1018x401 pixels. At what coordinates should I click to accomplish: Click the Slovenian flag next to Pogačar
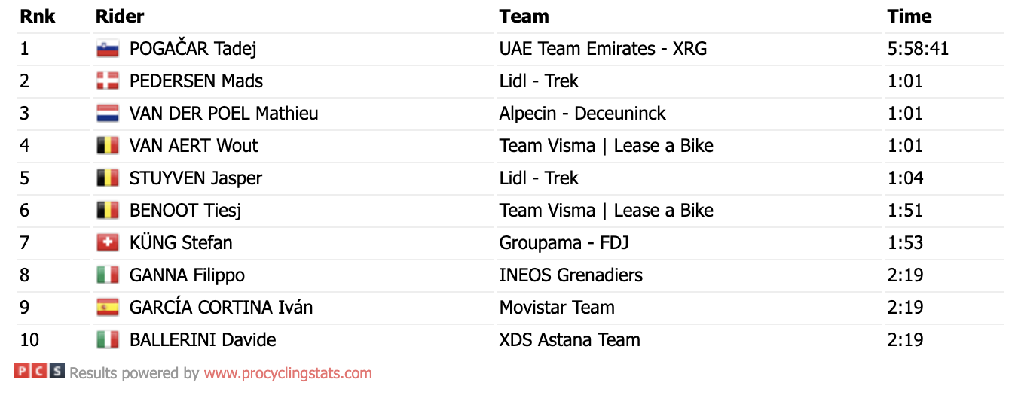point(108,49)
